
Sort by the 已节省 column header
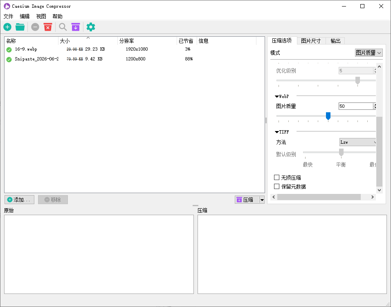[187, 41]
